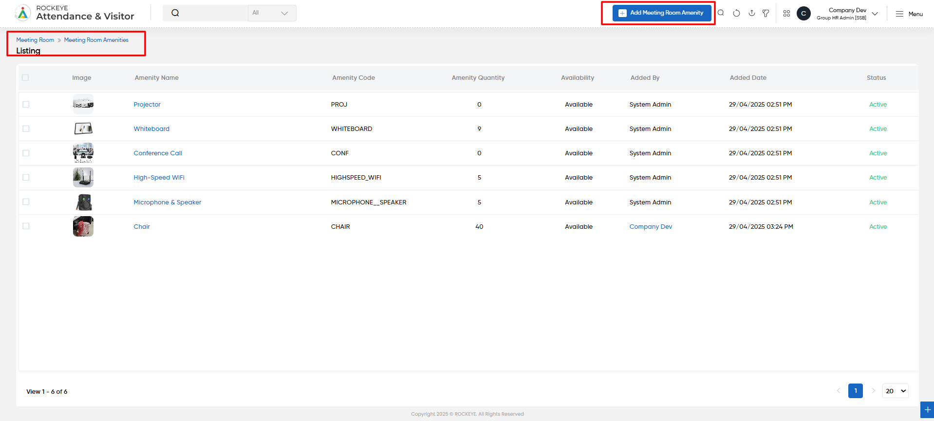
Task: Click the Active status of the Chair row
Action: click(878, 226)
